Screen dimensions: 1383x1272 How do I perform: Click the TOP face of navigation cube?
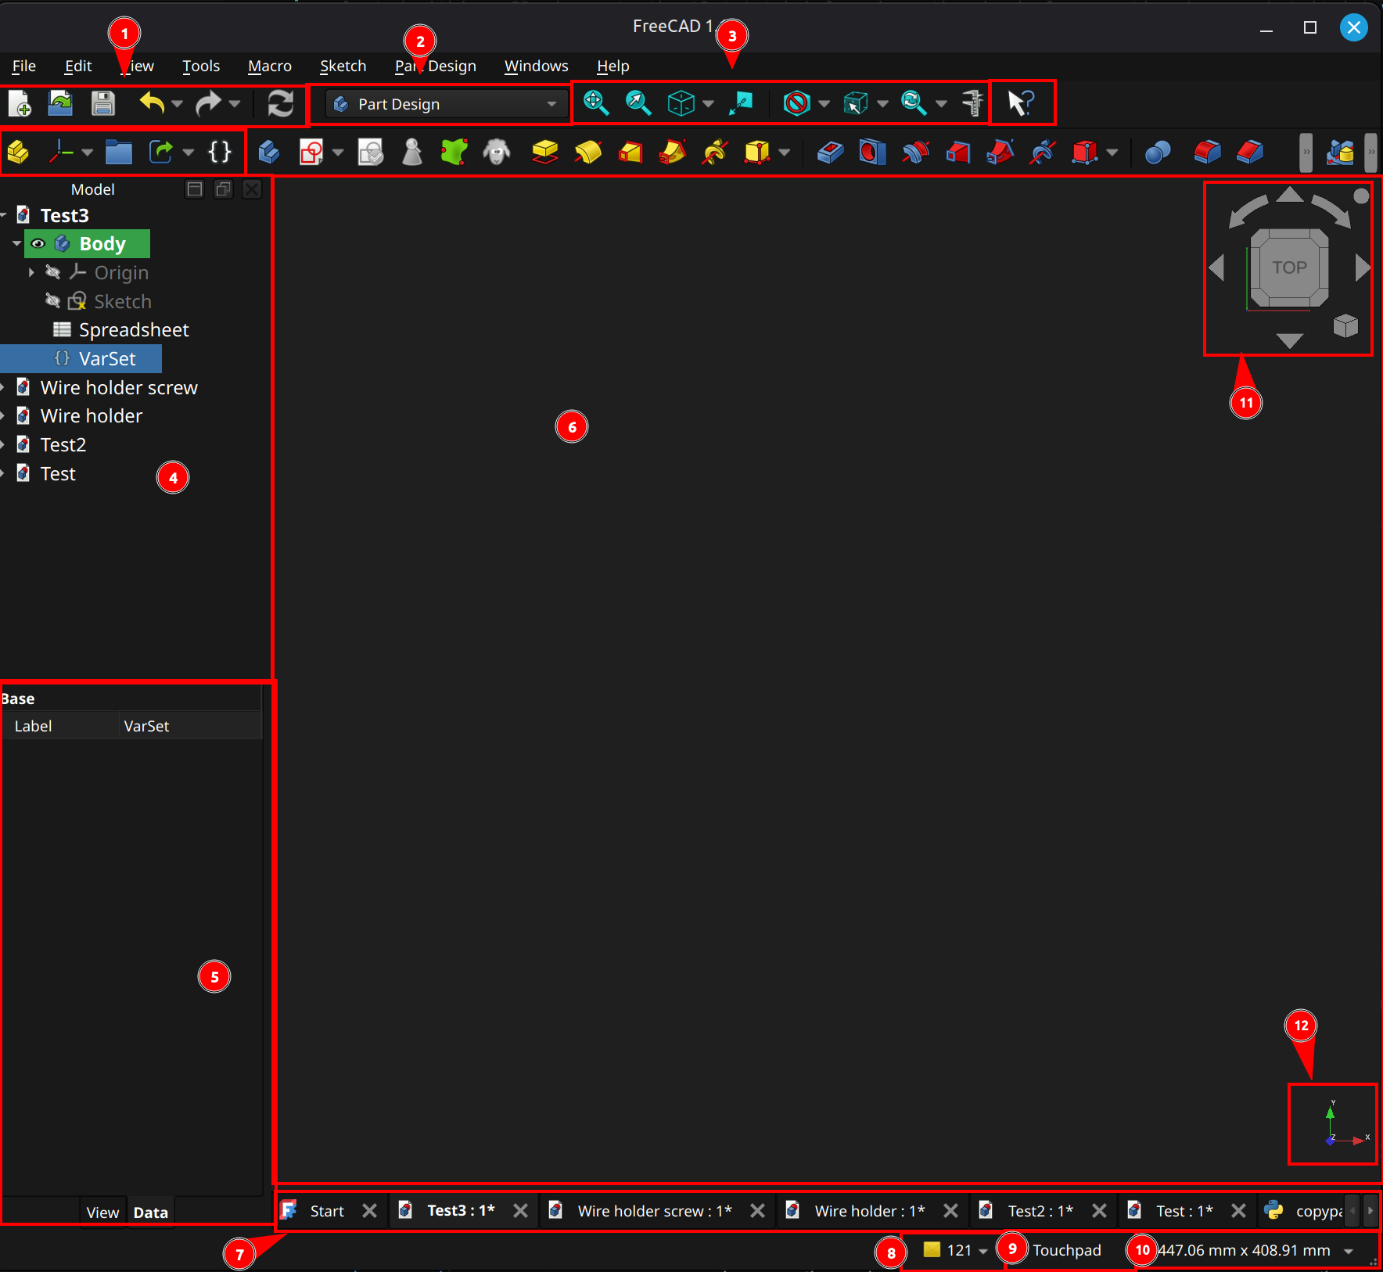1289,268
